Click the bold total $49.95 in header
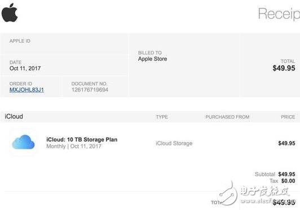The image size is (300, 210). click(284, 68)
